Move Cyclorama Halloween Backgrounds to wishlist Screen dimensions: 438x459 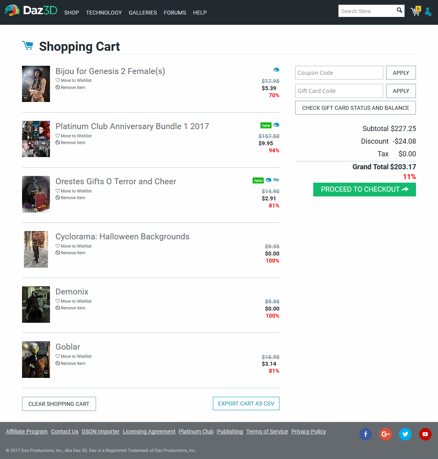tap(74, 246)
